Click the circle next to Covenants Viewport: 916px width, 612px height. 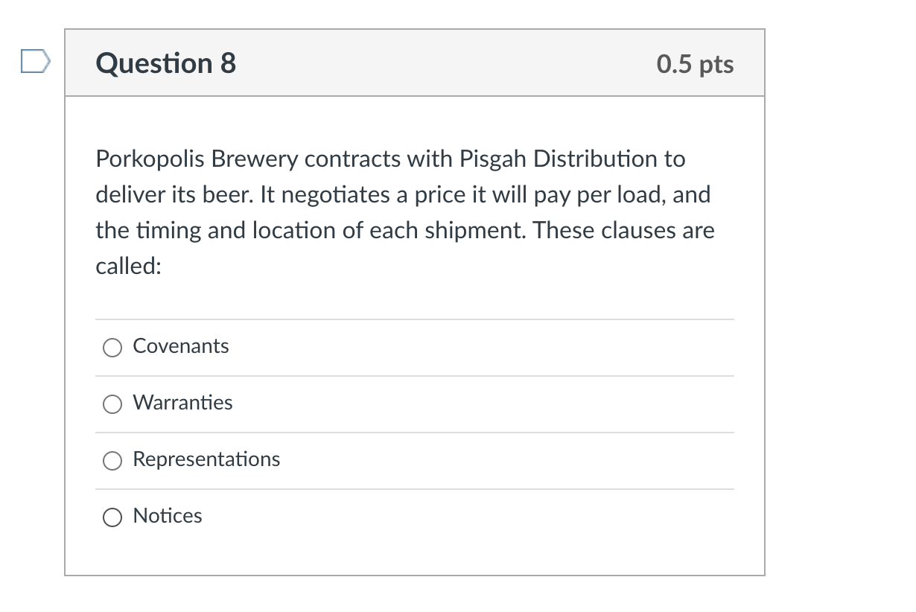tap(112, 347)
